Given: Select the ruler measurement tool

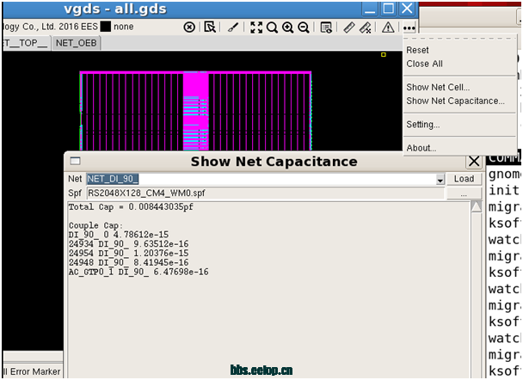Looking at the screenshot, I should coord(349,28).
